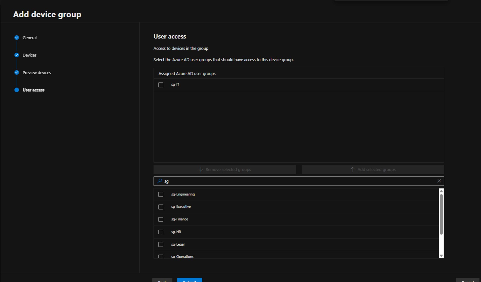Check the sg-HR checkbox
Image resolution: width=481 pixels, height=282 pixels.
tap(161, 232)
